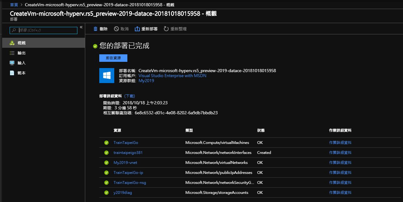
Task: Click the 刪除 toolbar label
Action: (x=104, y=29)
